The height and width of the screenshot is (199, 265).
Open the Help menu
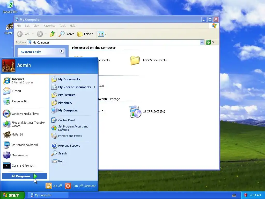tap(73, 26)
